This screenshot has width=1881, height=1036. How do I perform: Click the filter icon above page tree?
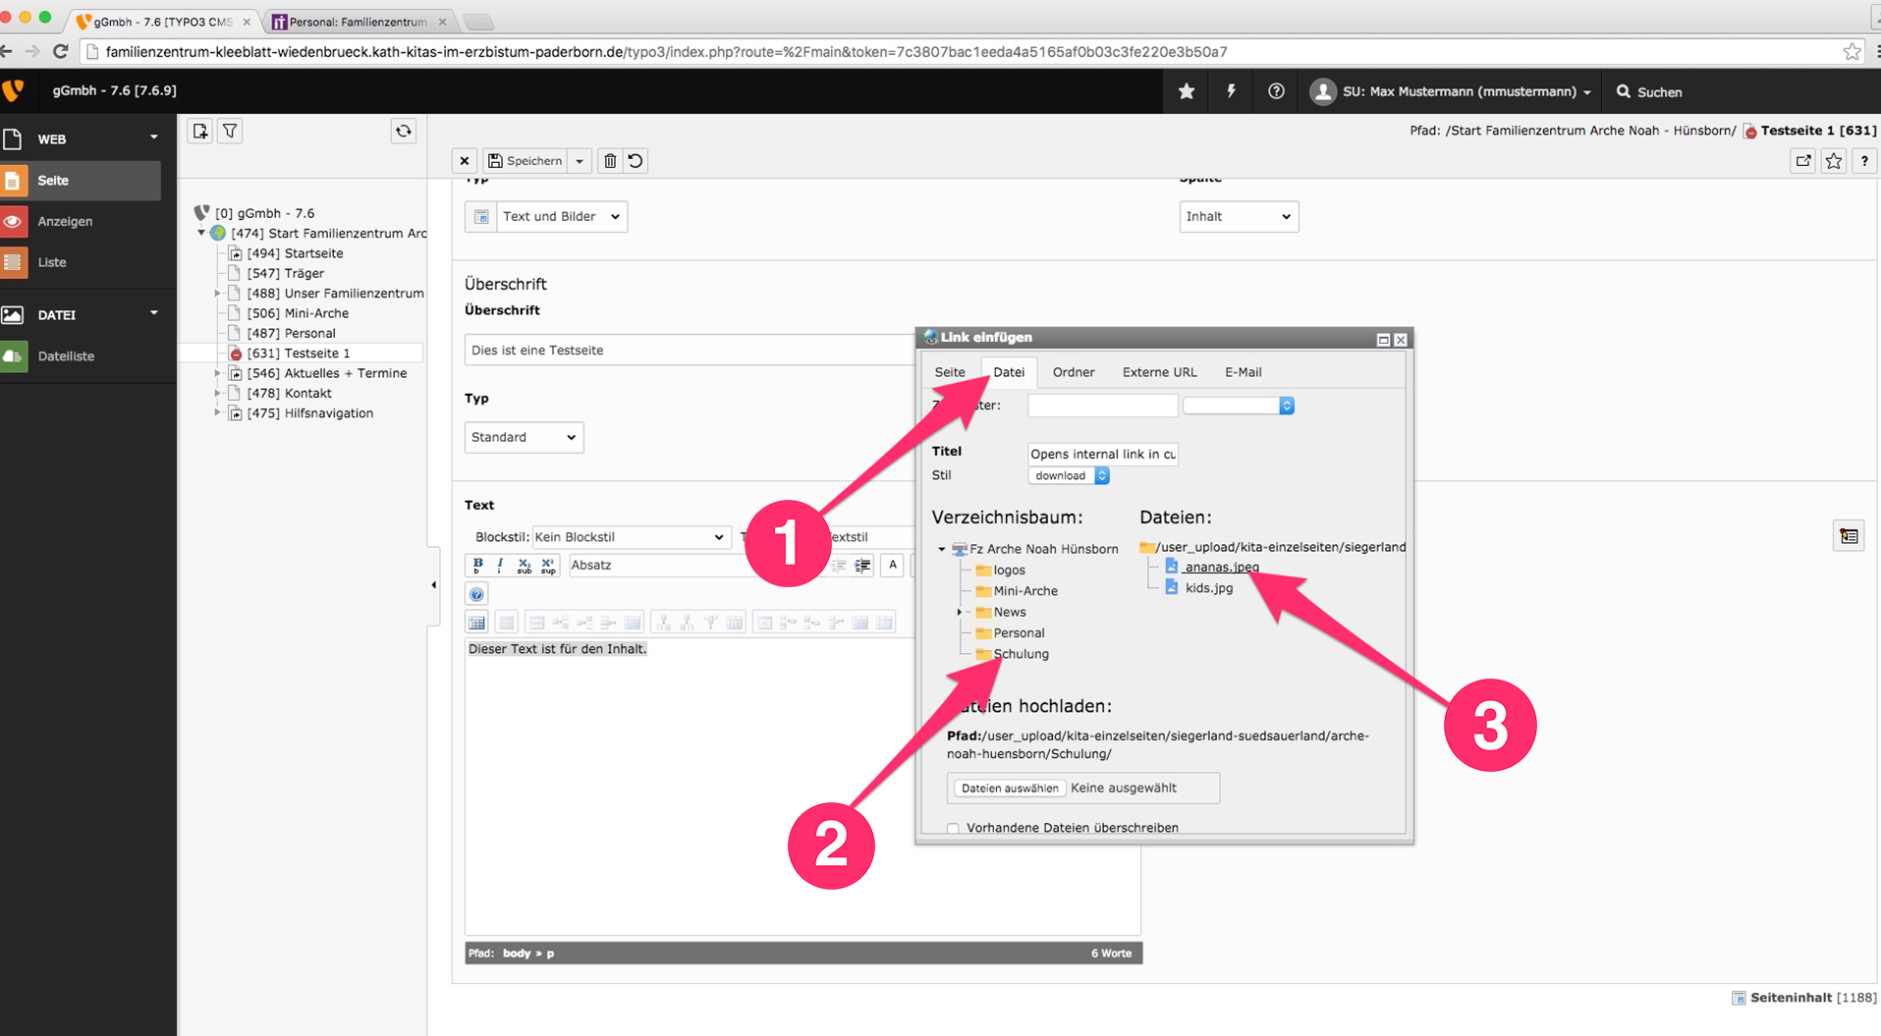(230, 132)
